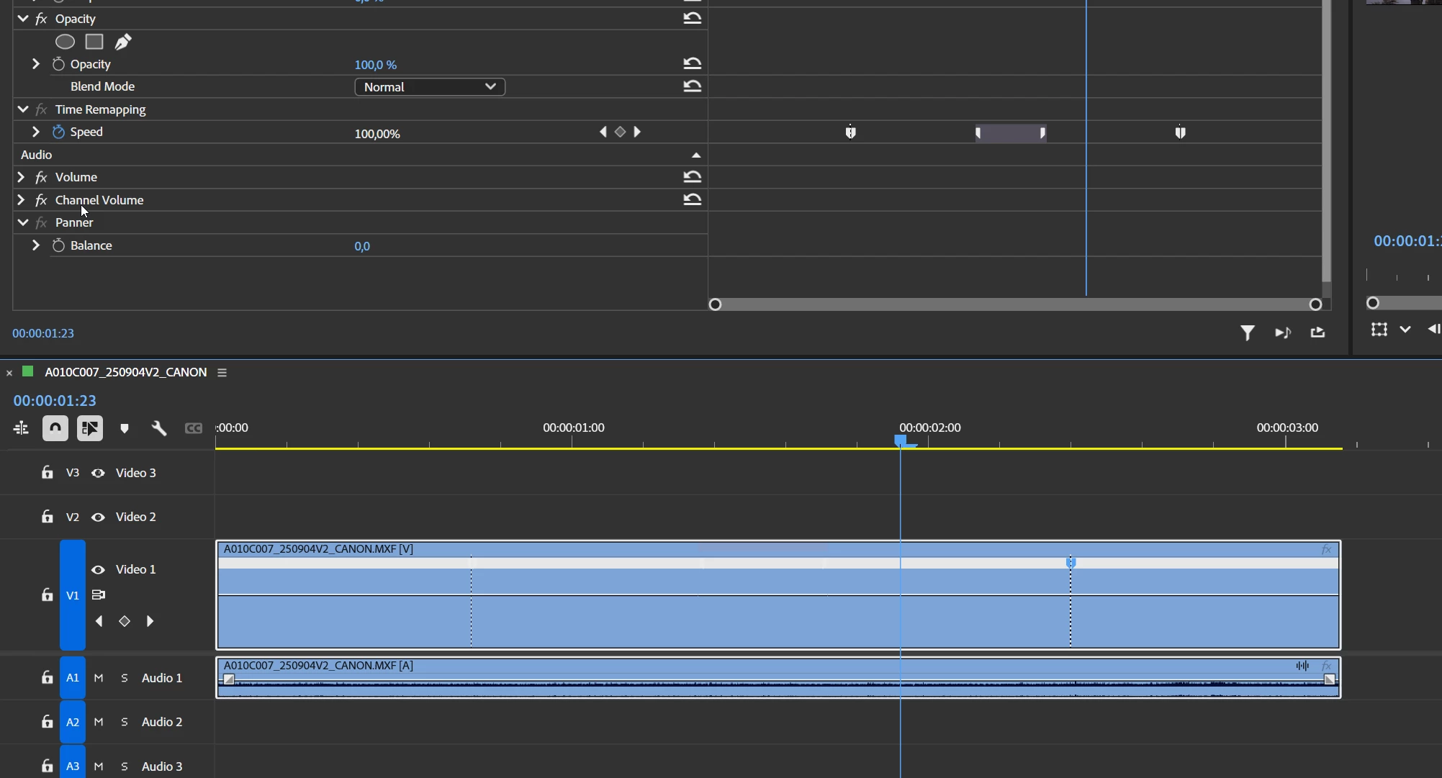The width and height of the screenshot is (1442, 778).
Task: Select the rectangle mask tool under Opacity
Action: pos(94,42)
